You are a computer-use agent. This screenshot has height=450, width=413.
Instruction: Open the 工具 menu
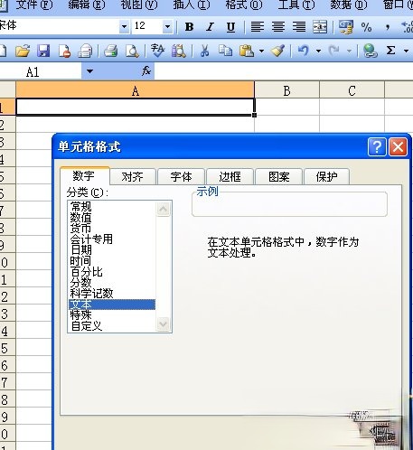(x=296, y=5)
